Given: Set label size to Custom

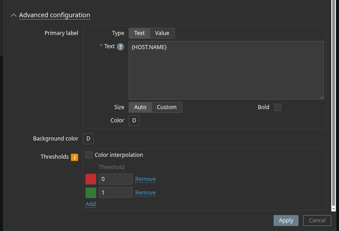Looking at the screenshot, I should click(166, 107).
